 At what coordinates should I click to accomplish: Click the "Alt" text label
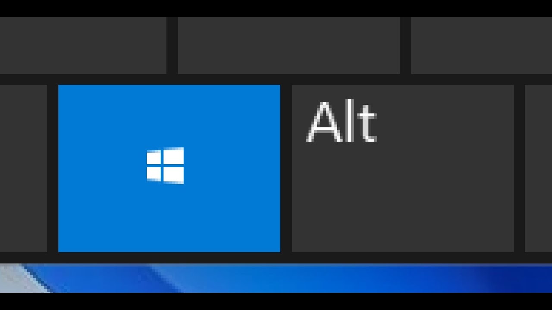pyautogui.click(x=342, y=122)
